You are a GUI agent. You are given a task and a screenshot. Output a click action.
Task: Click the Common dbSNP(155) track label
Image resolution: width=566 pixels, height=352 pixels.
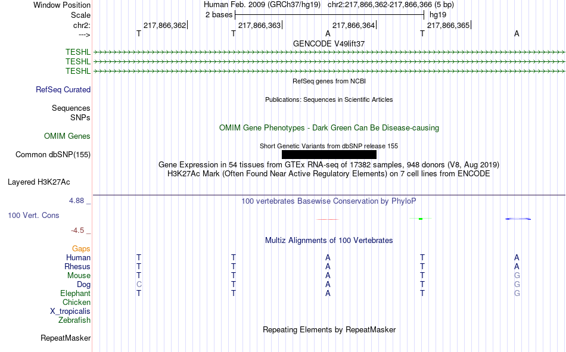click(53, 154)
